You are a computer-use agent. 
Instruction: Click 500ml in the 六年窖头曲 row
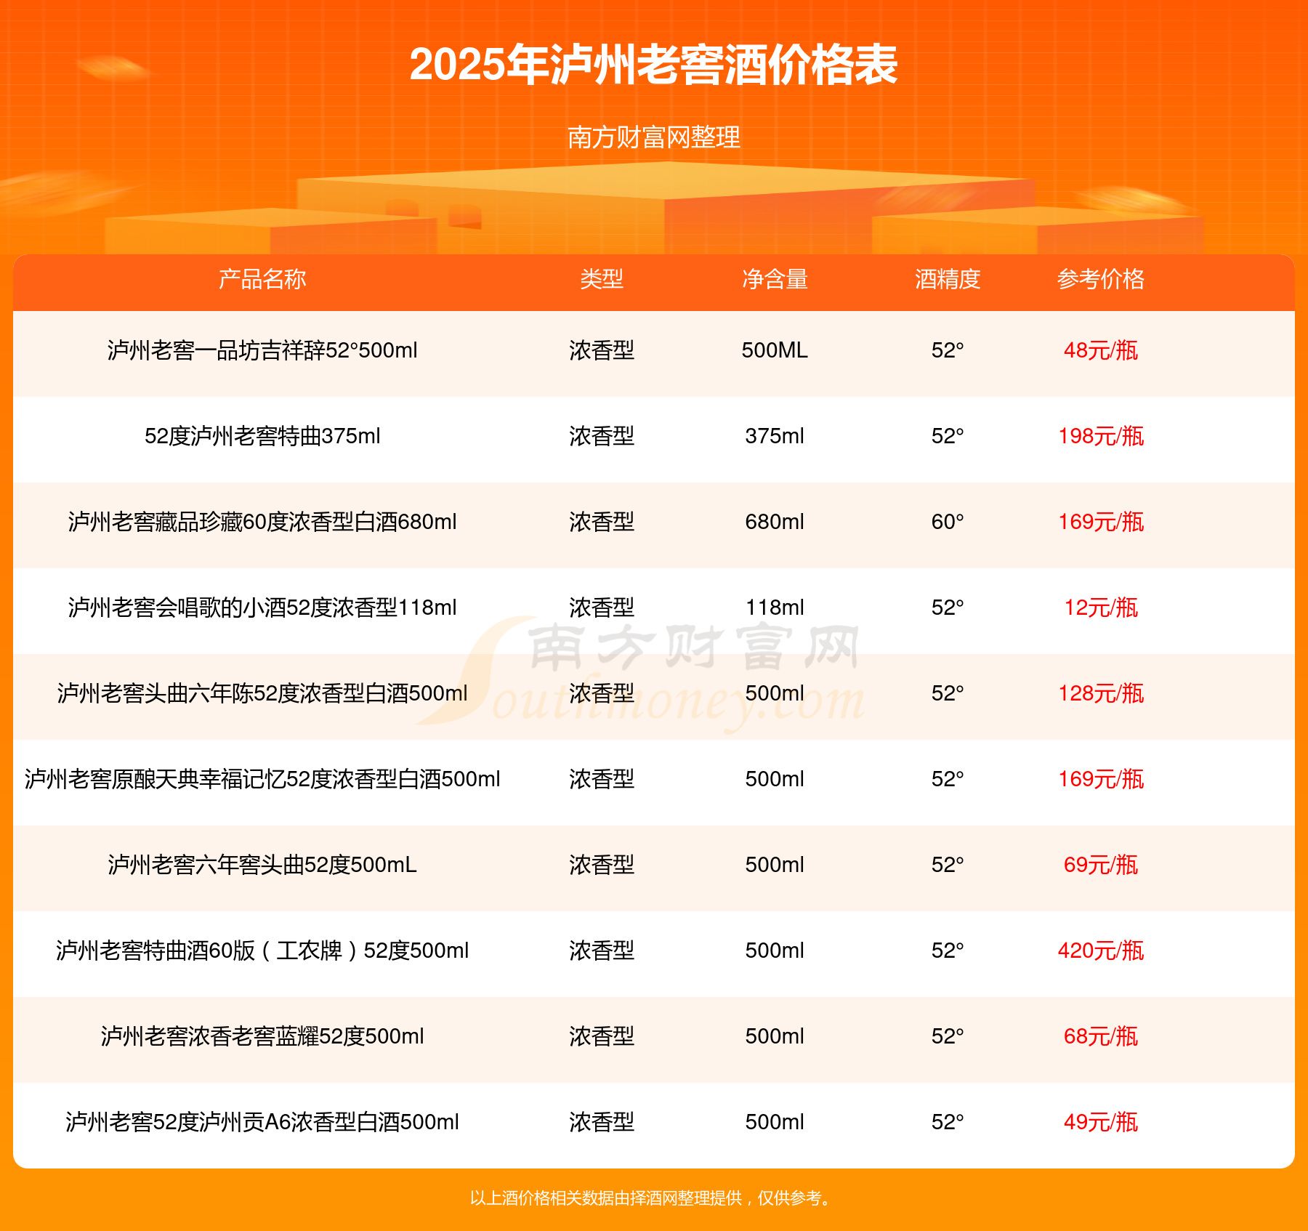coord(775,865)
